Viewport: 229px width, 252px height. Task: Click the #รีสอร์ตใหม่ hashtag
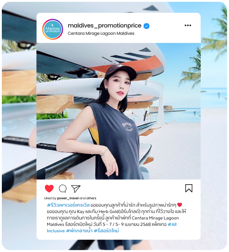click(106, 231)
